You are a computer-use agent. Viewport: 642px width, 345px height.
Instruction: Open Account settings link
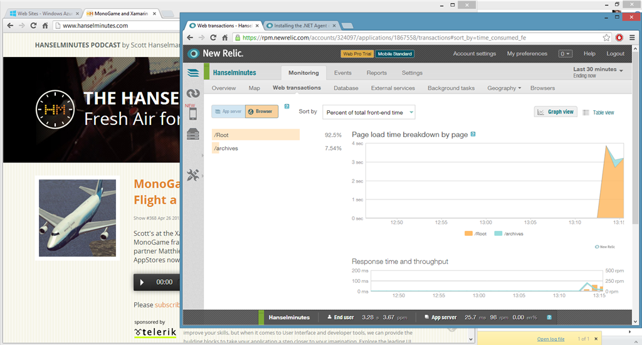474,54
